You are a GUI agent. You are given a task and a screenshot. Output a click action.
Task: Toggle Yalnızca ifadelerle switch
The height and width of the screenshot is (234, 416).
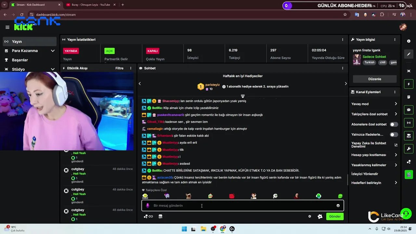click(394, 135)
